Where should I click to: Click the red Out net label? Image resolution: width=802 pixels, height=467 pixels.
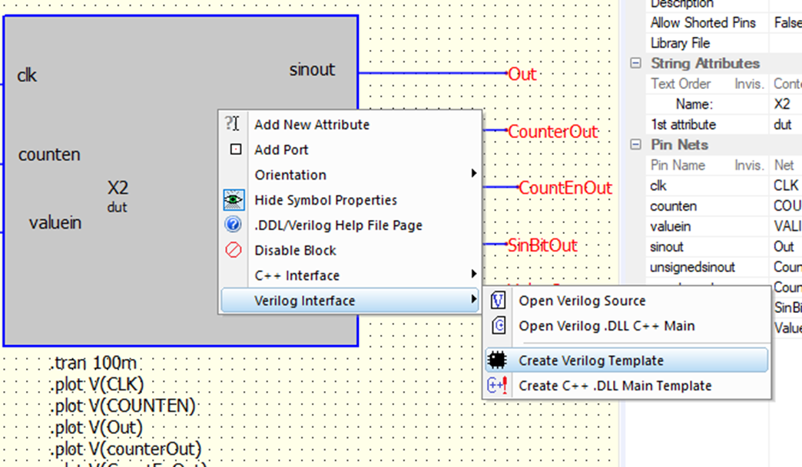point(522,74)
